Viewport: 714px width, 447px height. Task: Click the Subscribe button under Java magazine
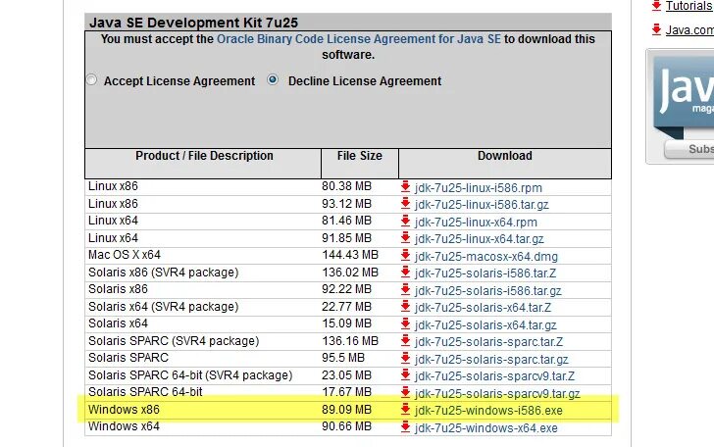click(x=689, y=149)
